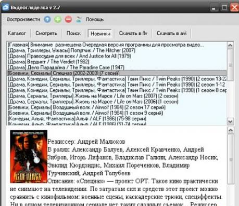This screenshot has height=206, width=239.
Task: Open the Скачать в flv tab
Action: (133, 33)
